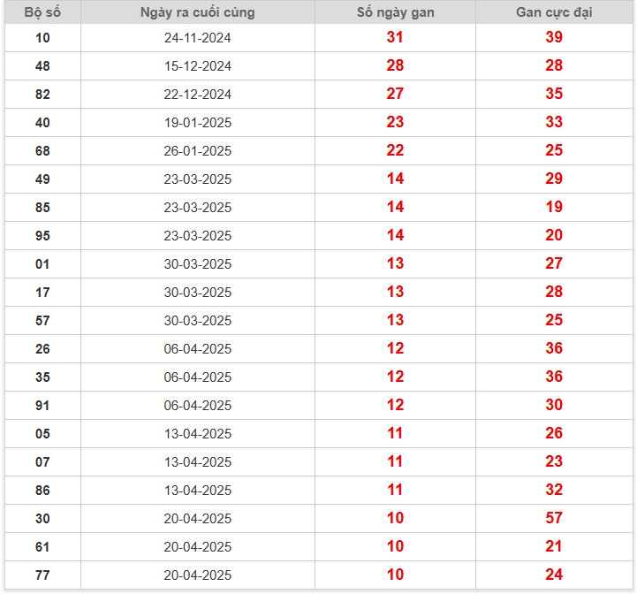Click max gan value 21 in the row for 61
This screenshot has height=594, width=637.
(x=554, y=546)
